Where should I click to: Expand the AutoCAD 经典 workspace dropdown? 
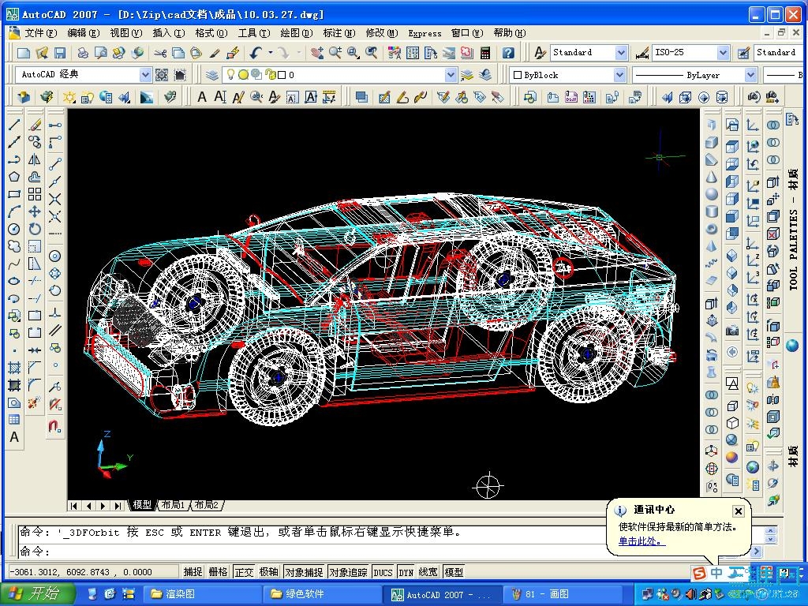coord(145,75)
